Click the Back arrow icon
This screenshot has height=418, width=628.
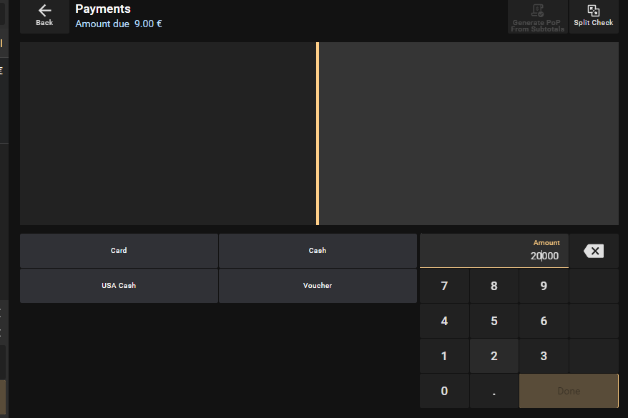pos(44,11)
